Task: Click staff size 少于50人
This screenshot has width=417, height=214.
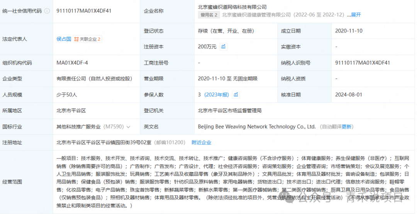Action: click(66, 94)
